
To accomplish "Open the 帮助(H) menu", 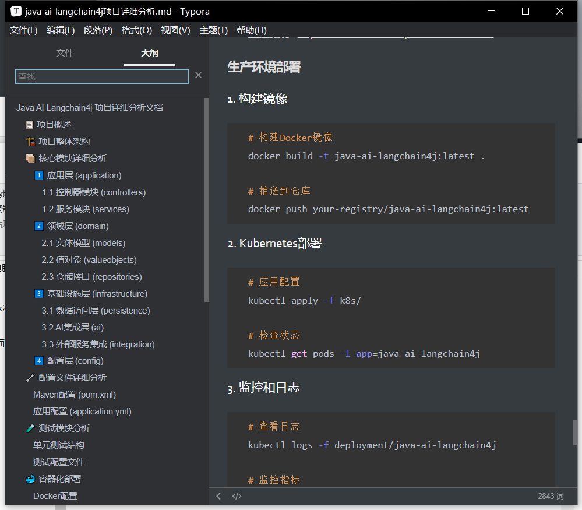I will click(x=252, y=30).
